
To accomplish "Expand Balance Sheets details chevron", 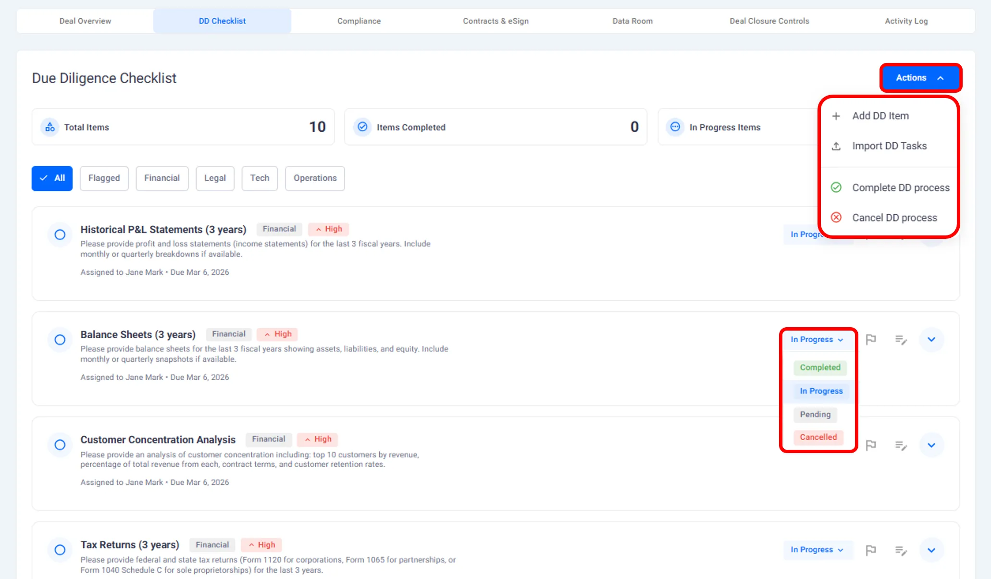I will point(931,340).
